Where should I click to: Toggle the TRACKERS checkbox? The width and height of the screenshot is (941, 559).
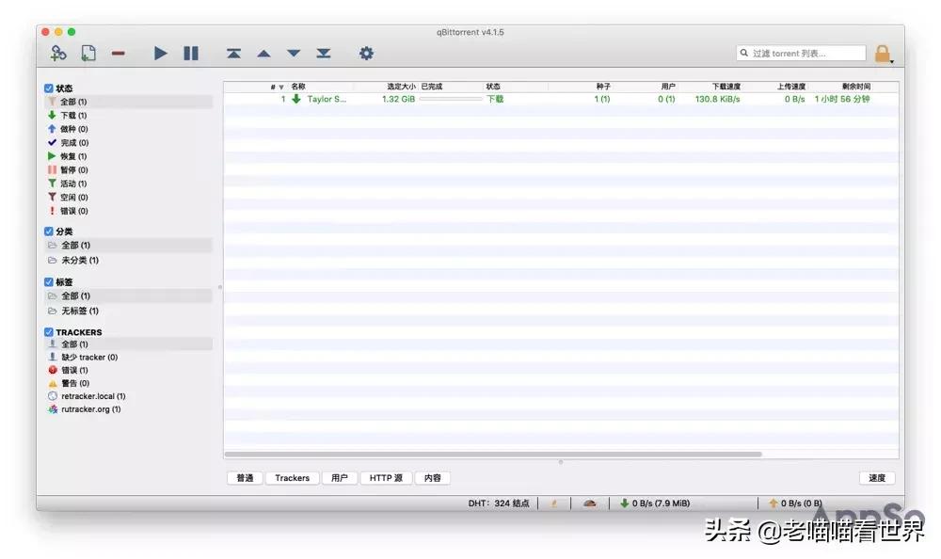click(49, 331)
